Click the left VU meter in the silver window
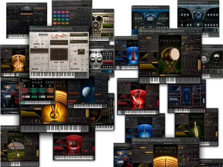 (x=93, y=60)
